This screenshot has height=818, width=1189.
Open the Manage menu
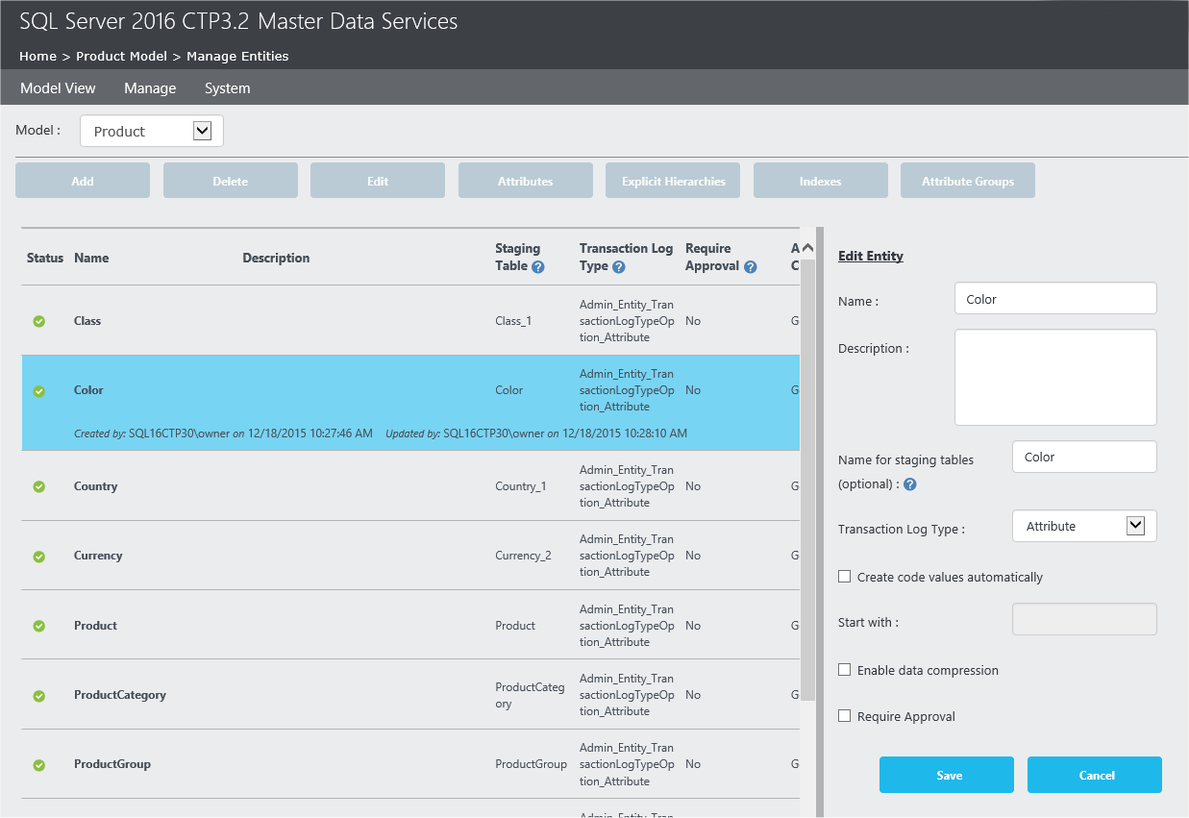[x=150, y=87]
